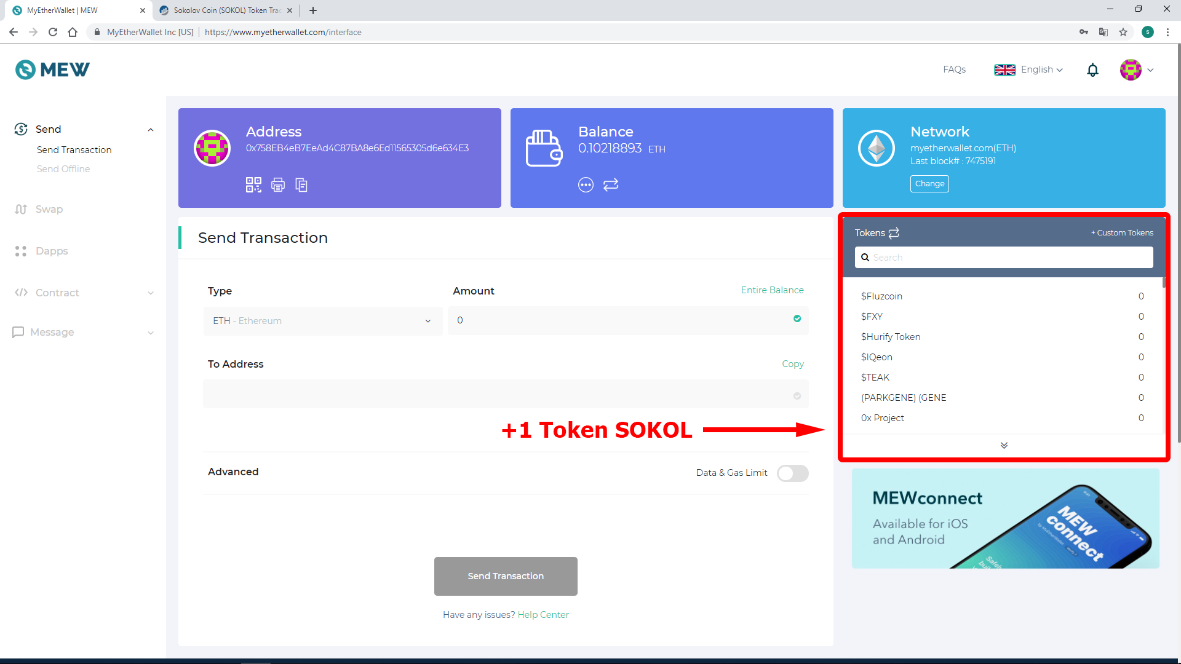Screen dimensions: 1181x664
Task: Switch to the MyEtherWallet tab
Action: coord(79,10)
